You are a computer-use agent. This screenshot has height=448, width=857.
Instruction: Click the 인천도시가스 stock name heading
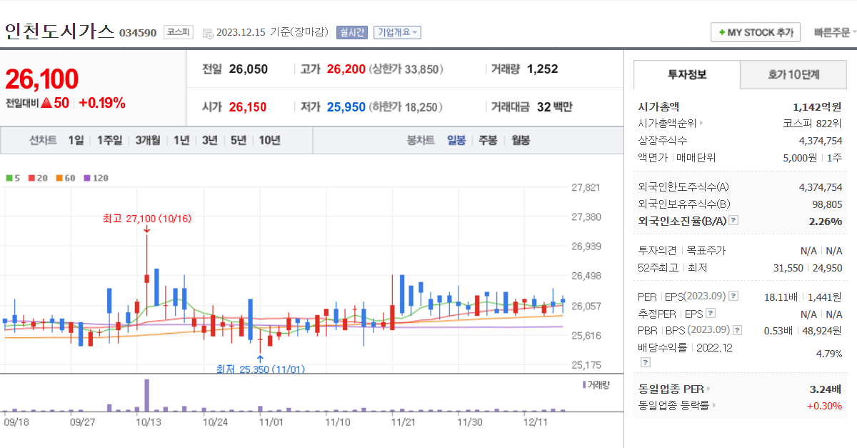59,31
